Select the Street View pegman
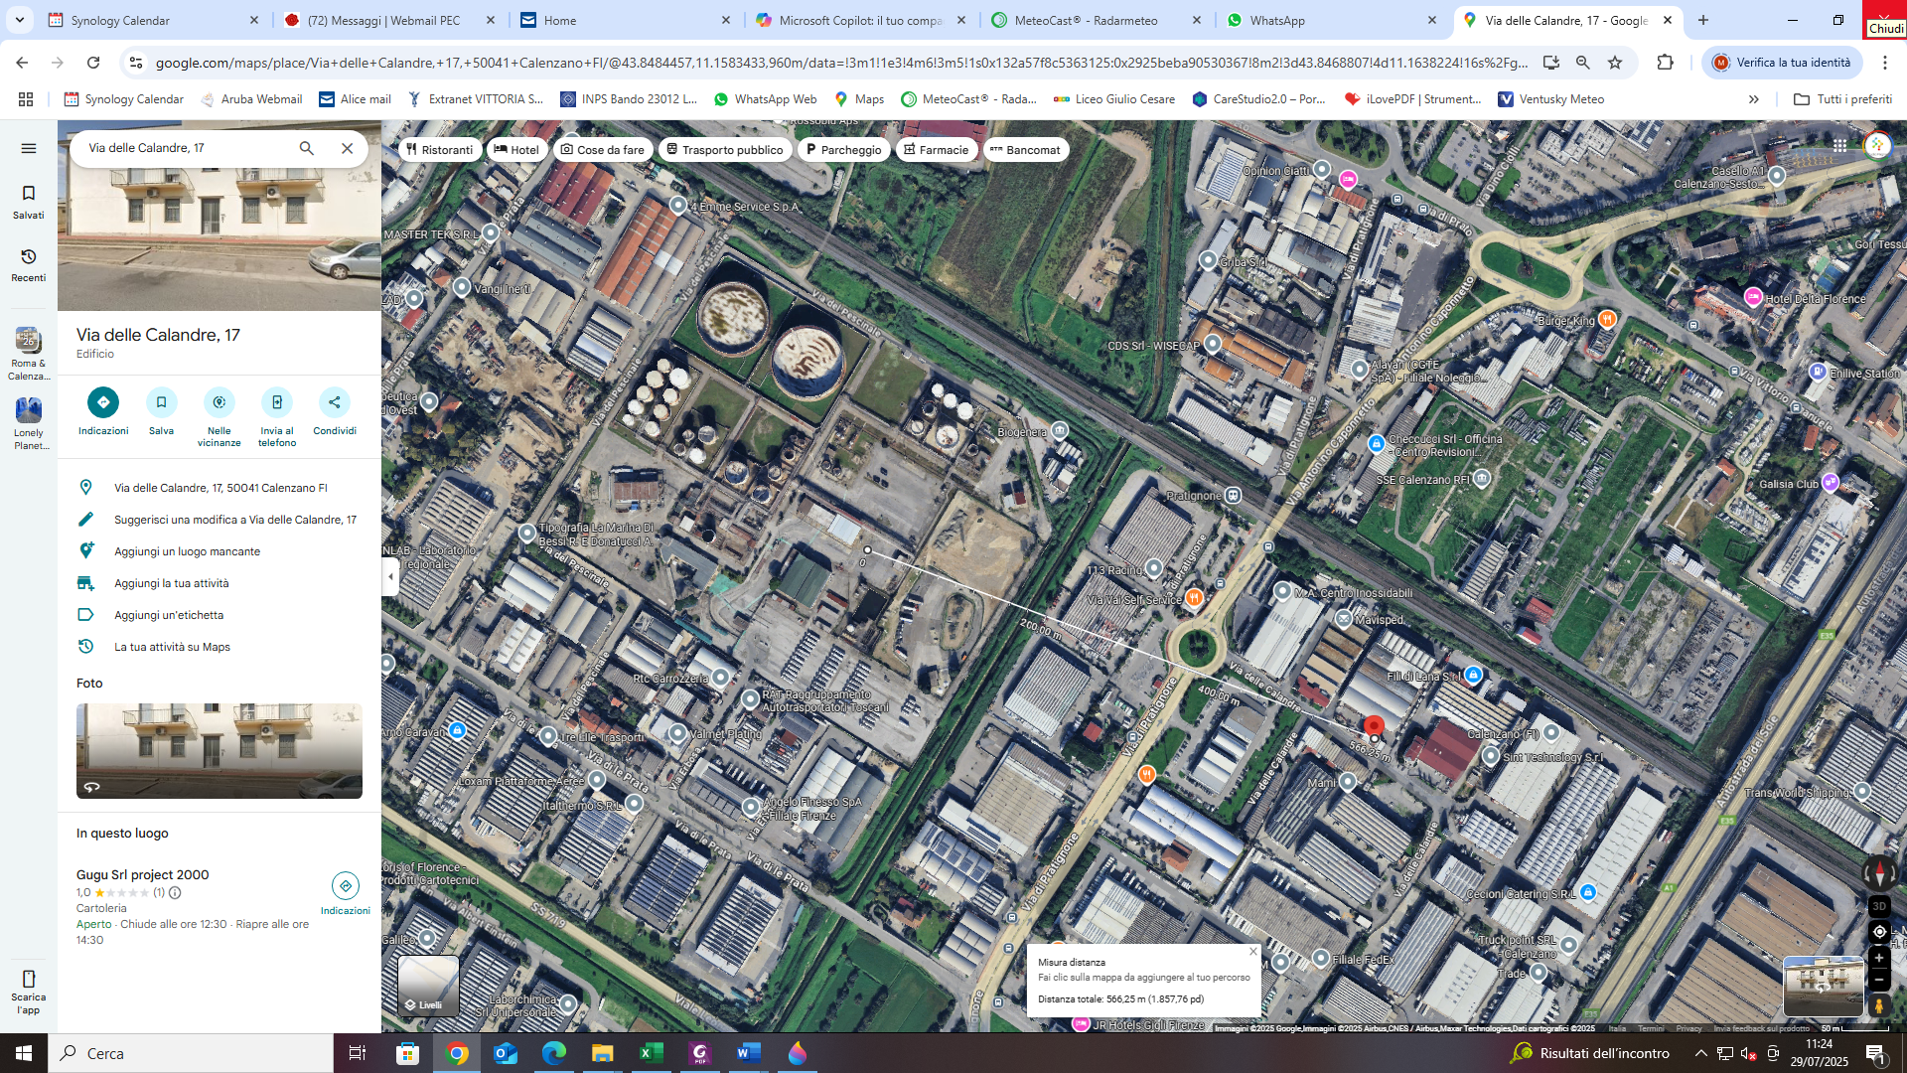Image resolution: width=1907 pixels, height=1073 pixels. tap(1878, 1006)
